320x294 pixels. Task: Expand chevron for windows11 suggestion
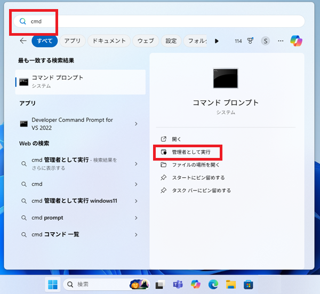point(136,201)
